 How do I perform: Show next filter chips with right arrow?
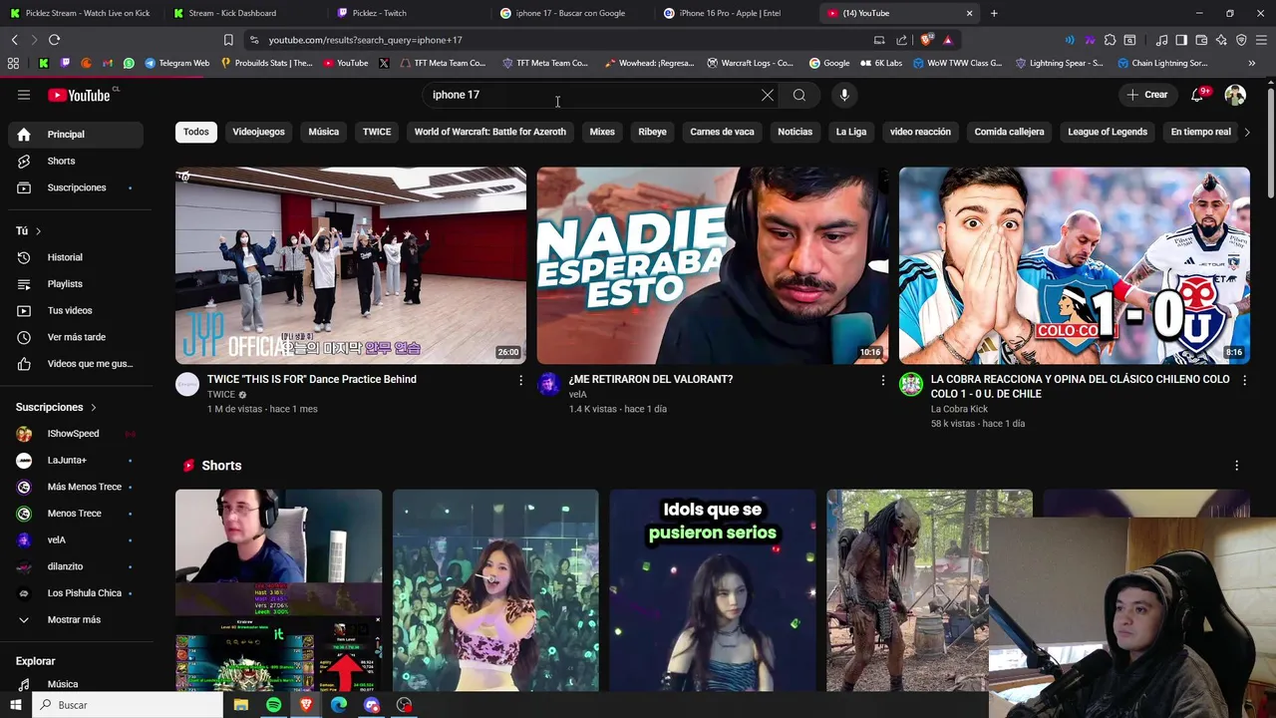1246,132
